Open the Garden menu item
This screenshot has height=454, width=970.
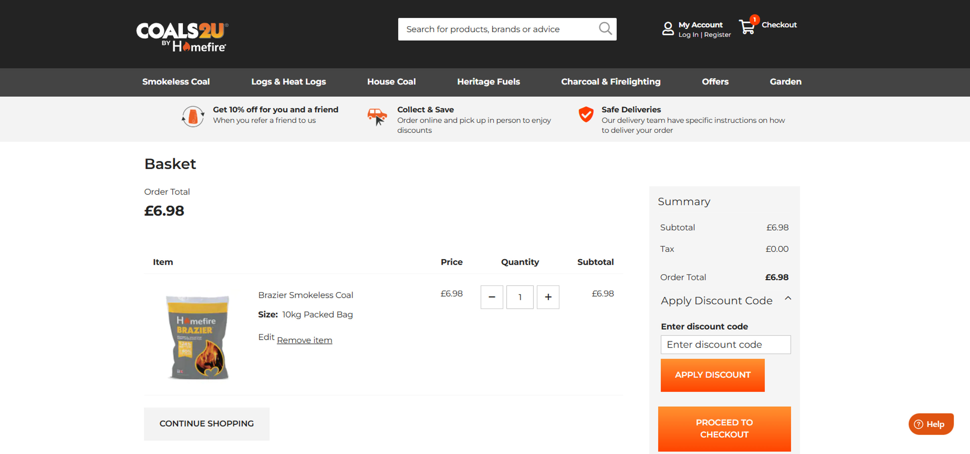[786, 81]
